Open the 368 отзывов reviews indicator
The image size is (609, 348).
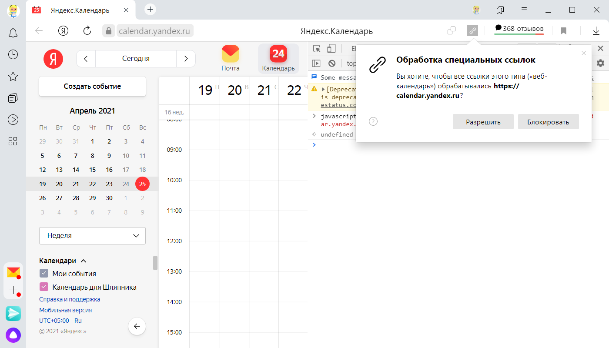[x=519, y=29]
